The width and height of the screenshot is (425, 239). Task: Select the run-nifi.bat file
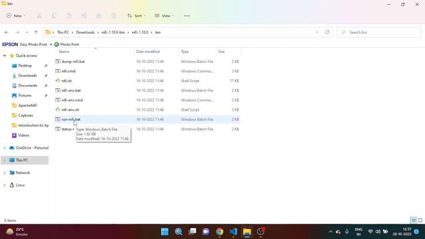click(x=147, y=119)
